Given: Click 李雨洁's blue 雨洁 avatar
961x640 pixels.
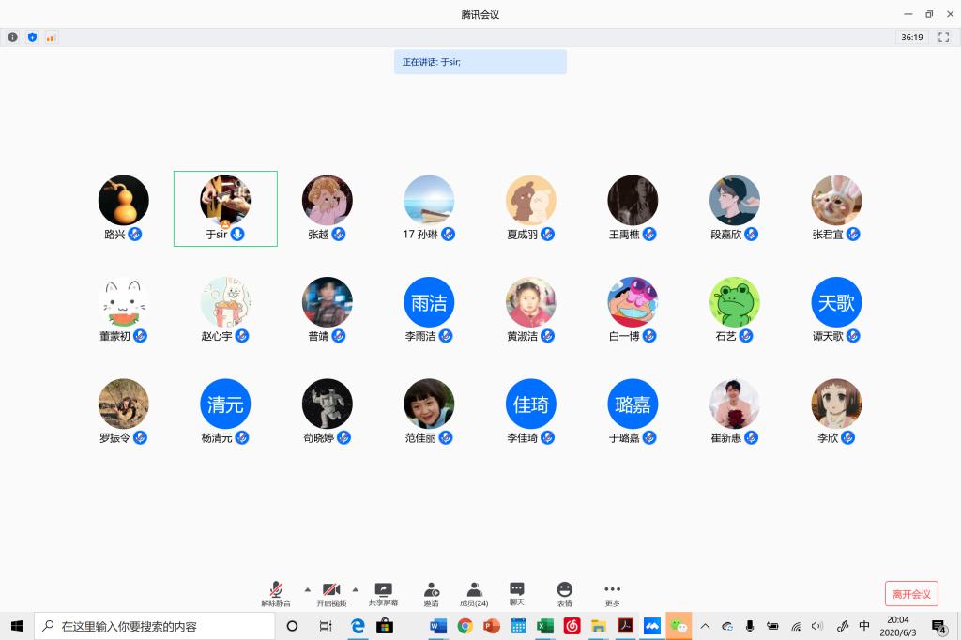Looking at the screenshot, I should pos(429,302).
